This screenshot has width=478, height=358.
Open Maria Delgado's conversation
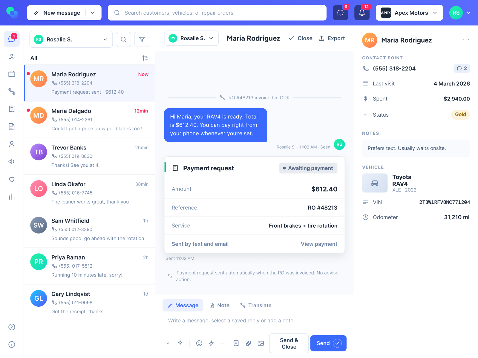tap(90, 120)
